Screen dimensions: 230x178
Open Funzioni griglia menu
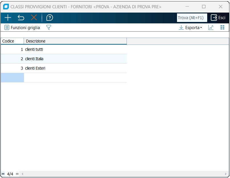tap(22, 28)
